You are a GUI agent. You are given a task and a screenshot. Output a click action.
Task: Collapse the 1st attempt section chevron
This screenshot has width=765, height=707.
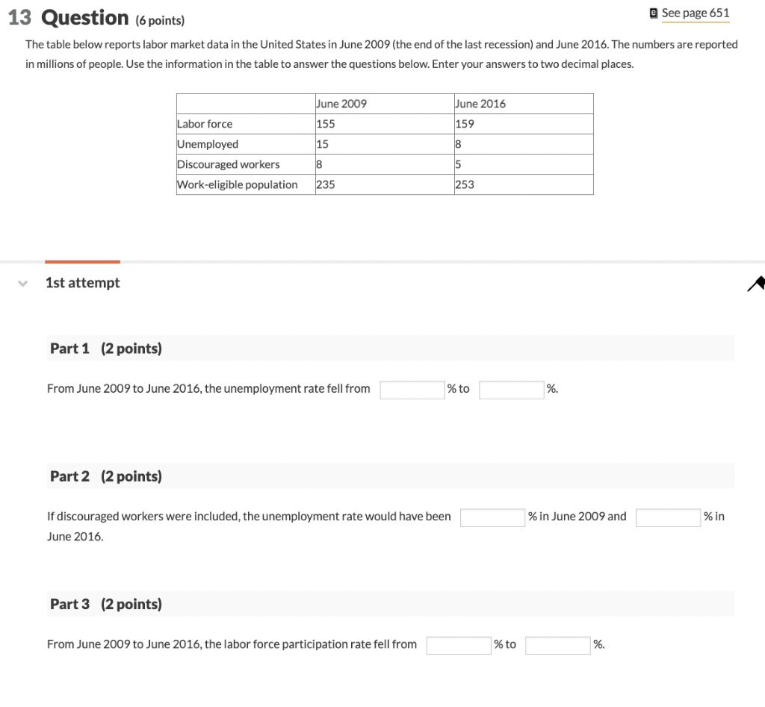click(22, 284)
